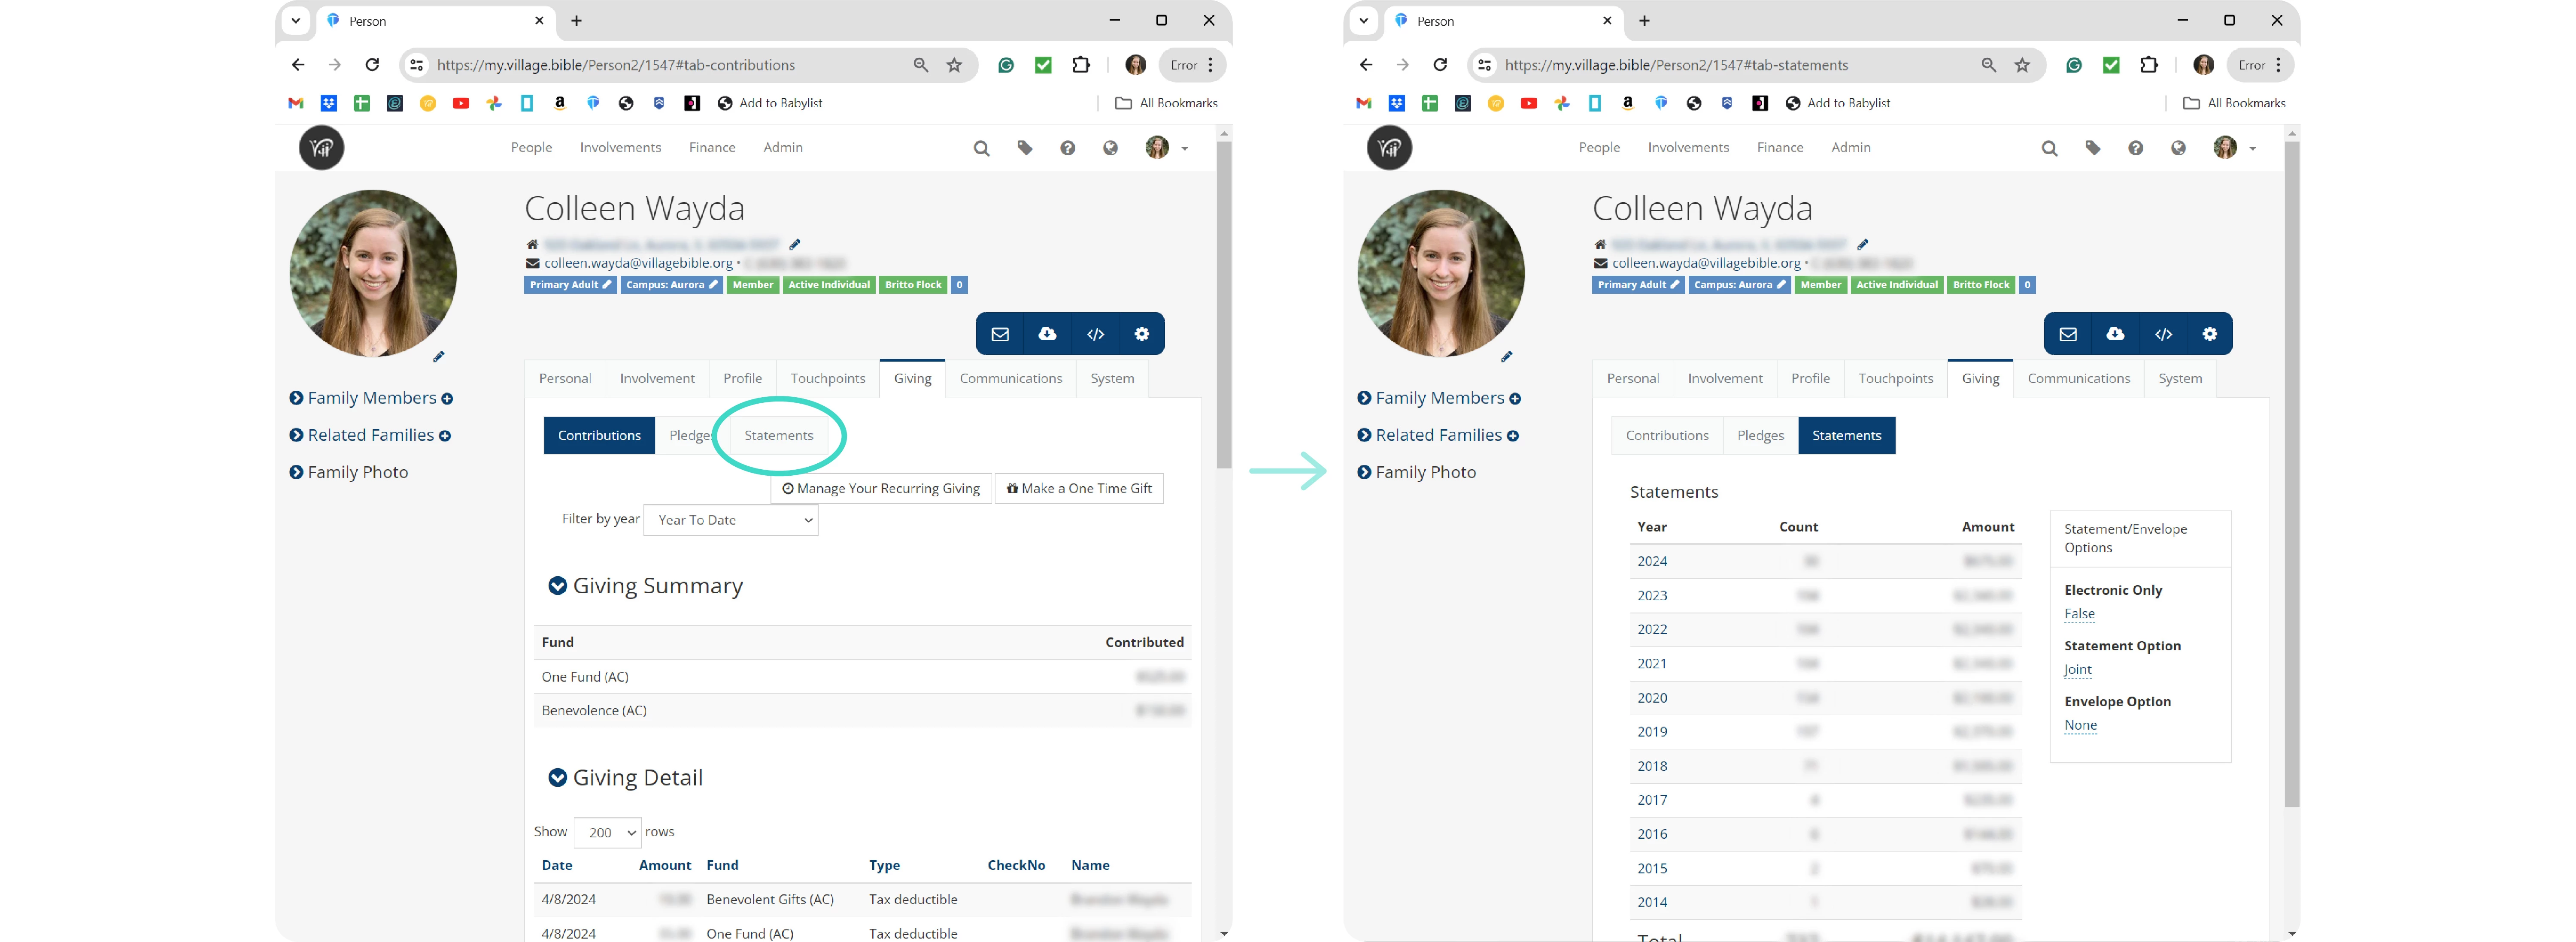Open the help question mark in left window

(x=1068, y=148)
